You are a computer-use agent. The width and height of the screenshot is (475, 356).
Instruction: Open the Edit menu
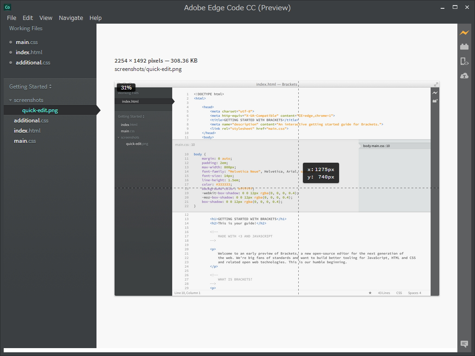tap(28, 18)
